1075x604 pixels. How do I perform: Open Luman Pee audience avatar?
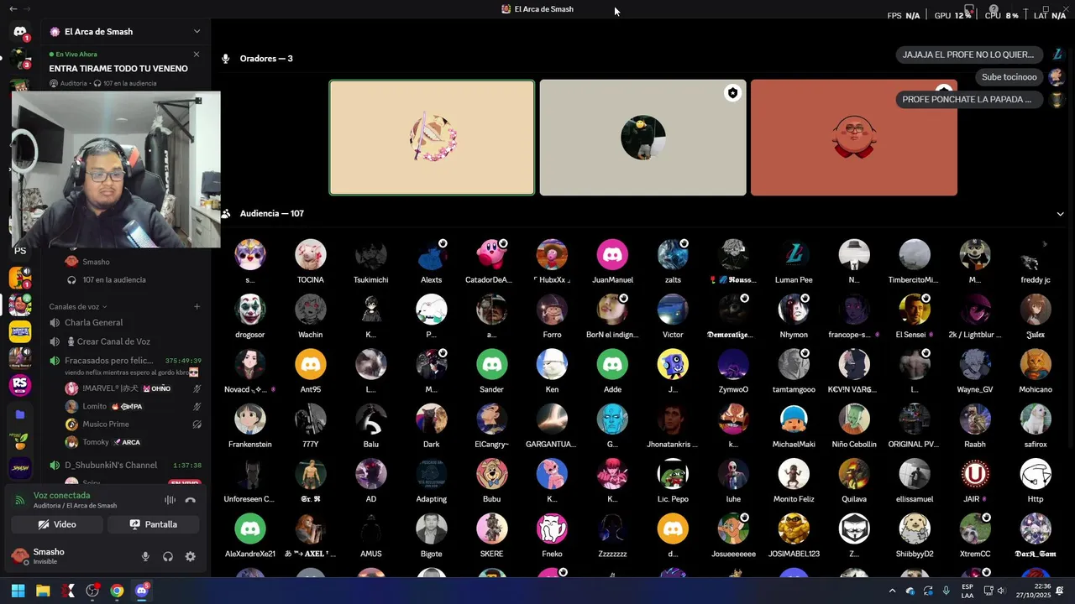[x=794, y=254]
